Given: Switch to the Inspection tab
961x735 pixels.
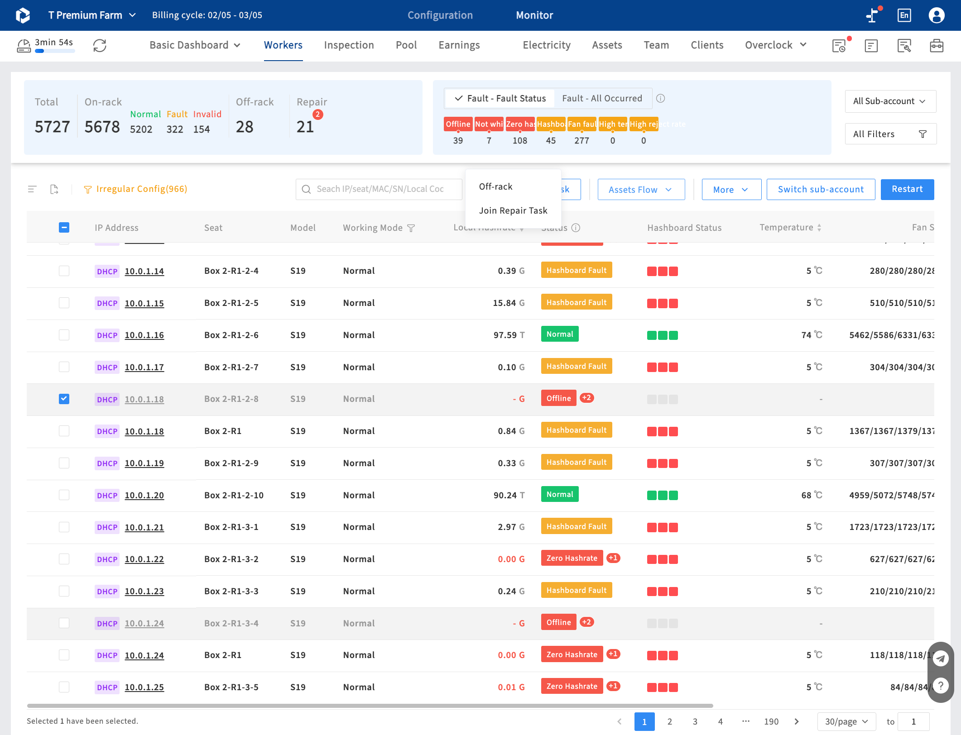Looking at the screenshot, I should point(349,45).
